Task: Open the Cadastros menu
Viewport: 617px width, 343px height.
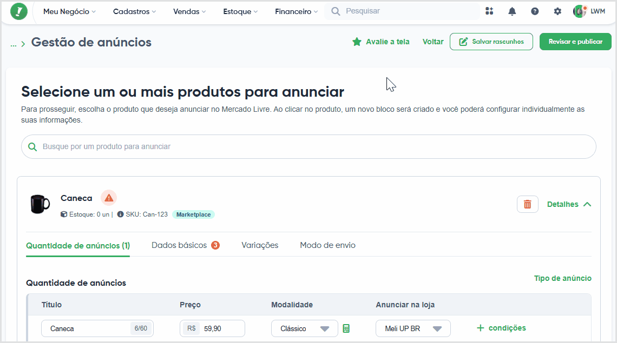Action: pos(135,11)
